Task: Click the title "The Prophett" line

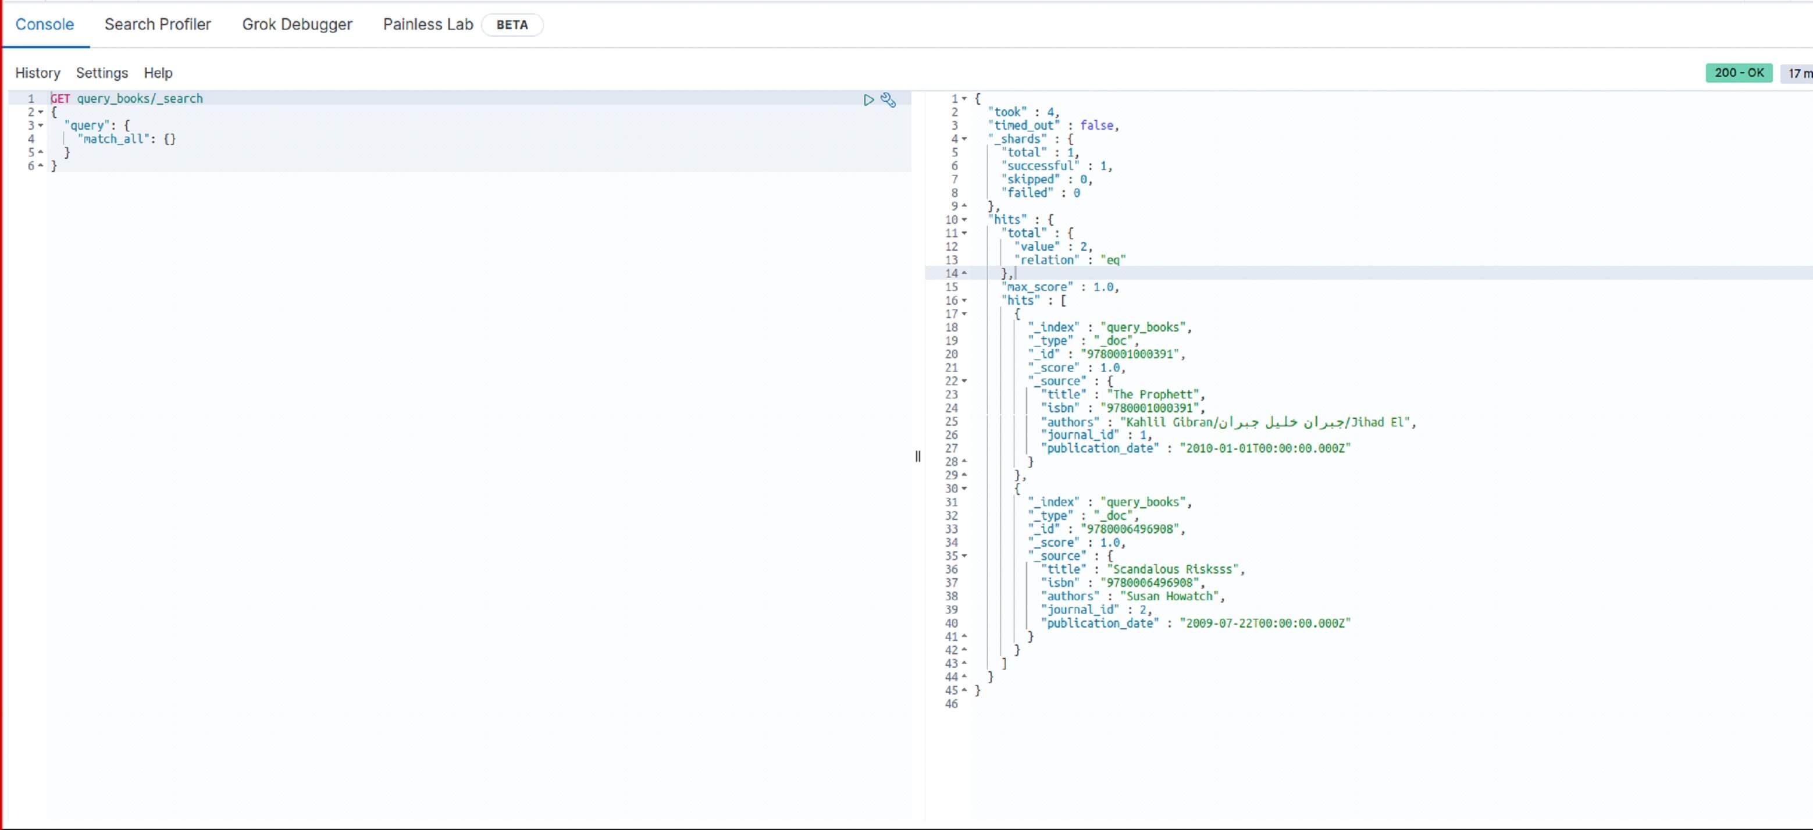Action: (x=1123, y=394)
